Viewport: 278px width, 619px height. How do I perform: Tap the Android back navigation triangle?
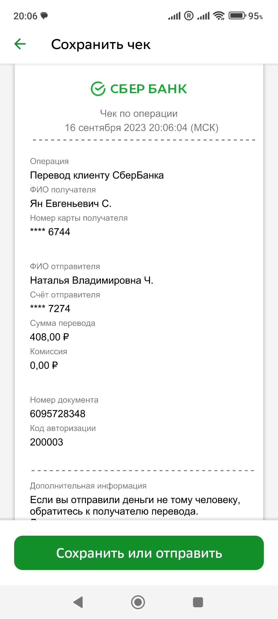pyautogui.click(x=78, y=602)
